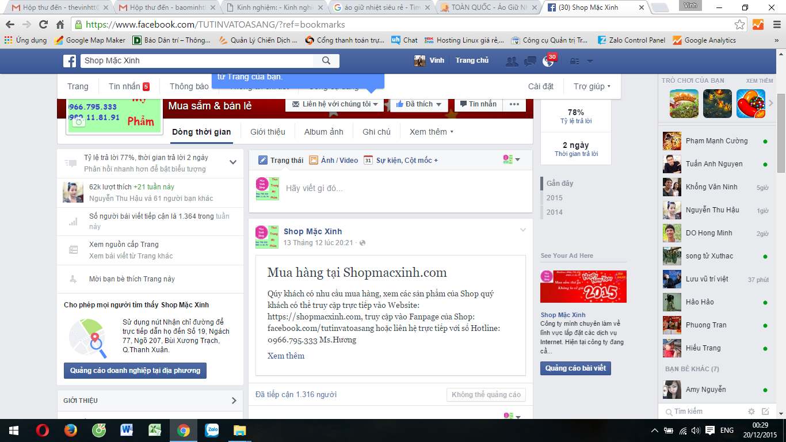This screenshot has height=442, width=786.
Task: Go to the browser home page
Action: (60, 25)
